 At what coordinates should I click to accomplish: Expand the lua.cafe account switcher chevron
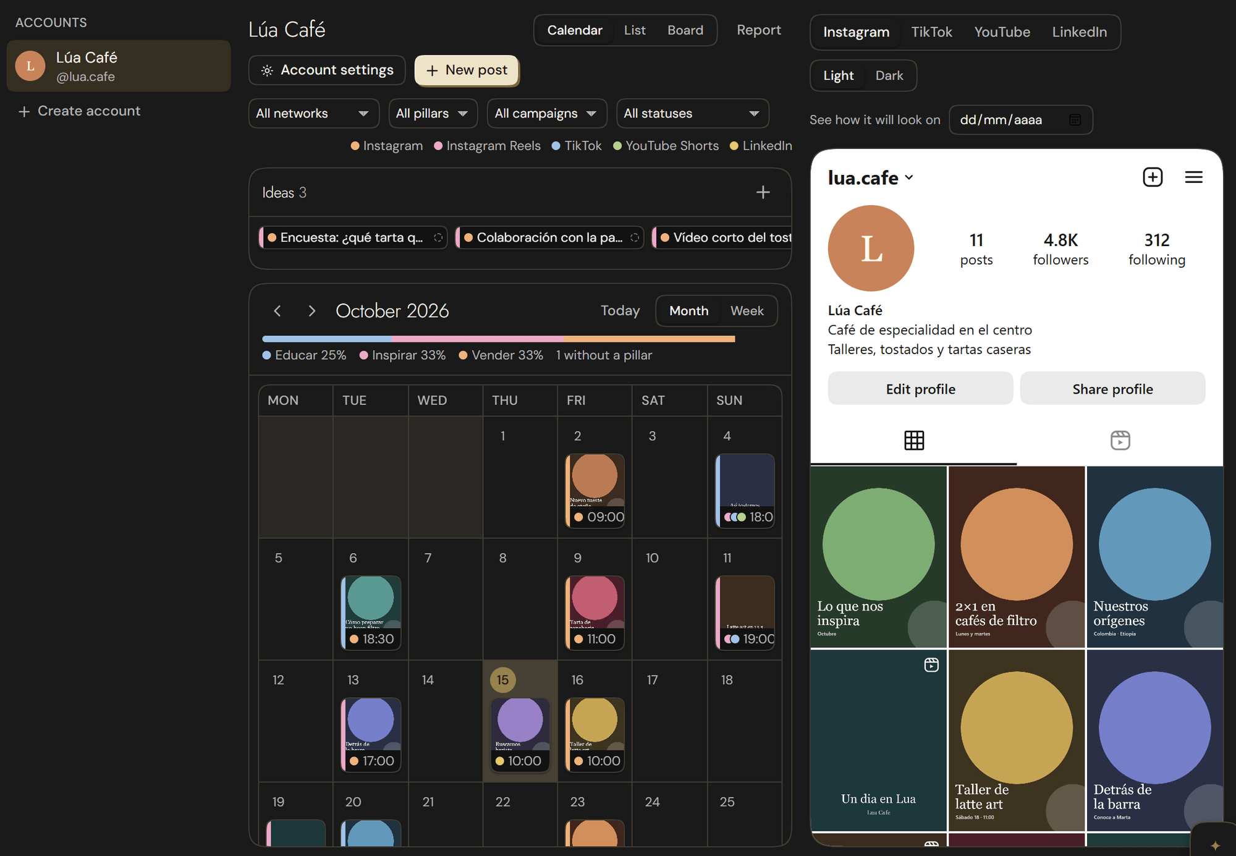click(x=909, y=177)
